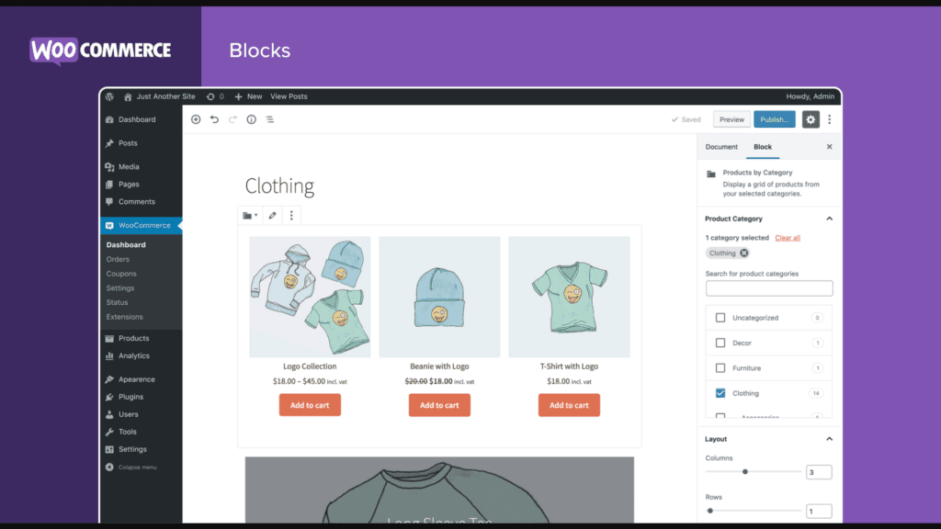Select the pencil edit icon on the block toolbar
941x529 pixels.
pos(272,215)
